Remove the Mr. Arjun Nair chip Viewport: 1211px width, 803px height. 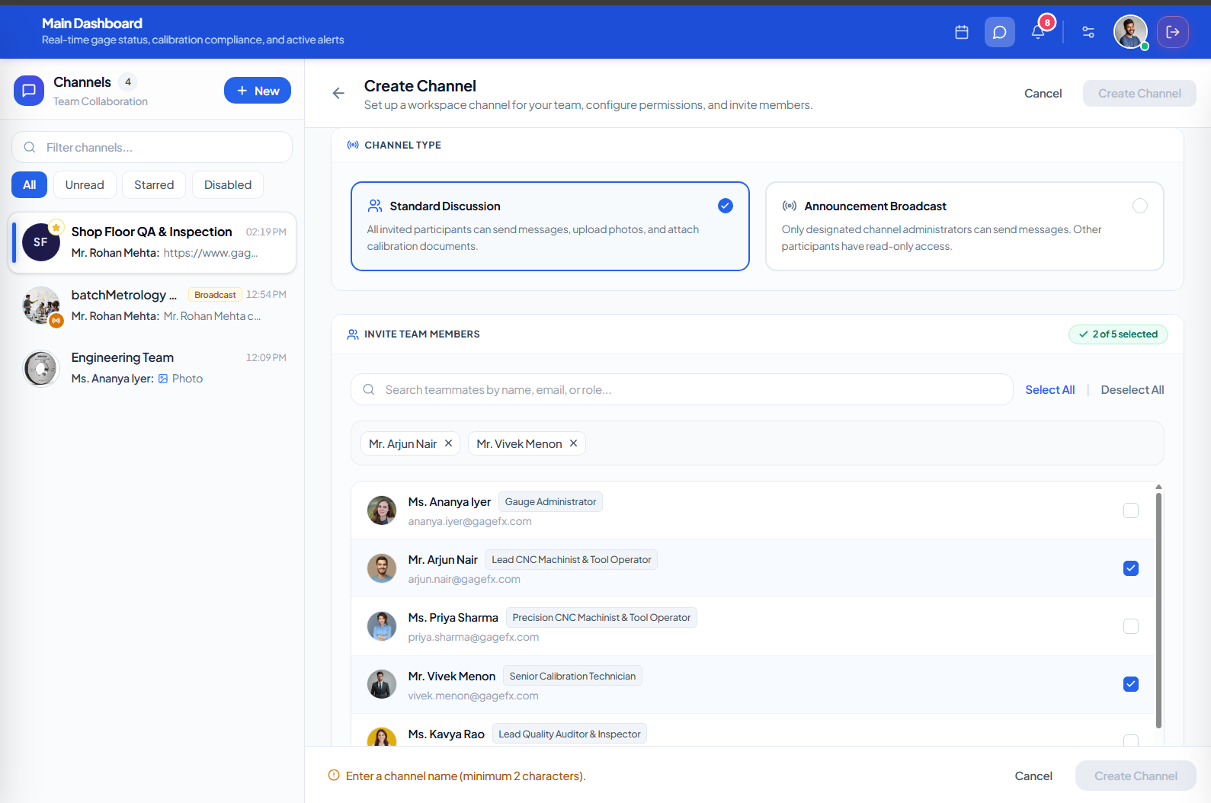pos(449,443)
